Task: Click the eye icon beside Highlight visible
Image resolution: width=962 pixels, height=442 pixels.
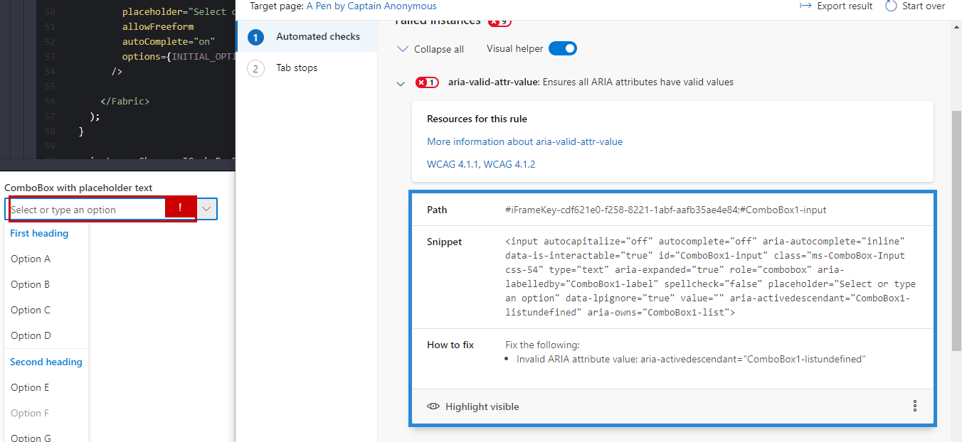Action: point(434,406)
